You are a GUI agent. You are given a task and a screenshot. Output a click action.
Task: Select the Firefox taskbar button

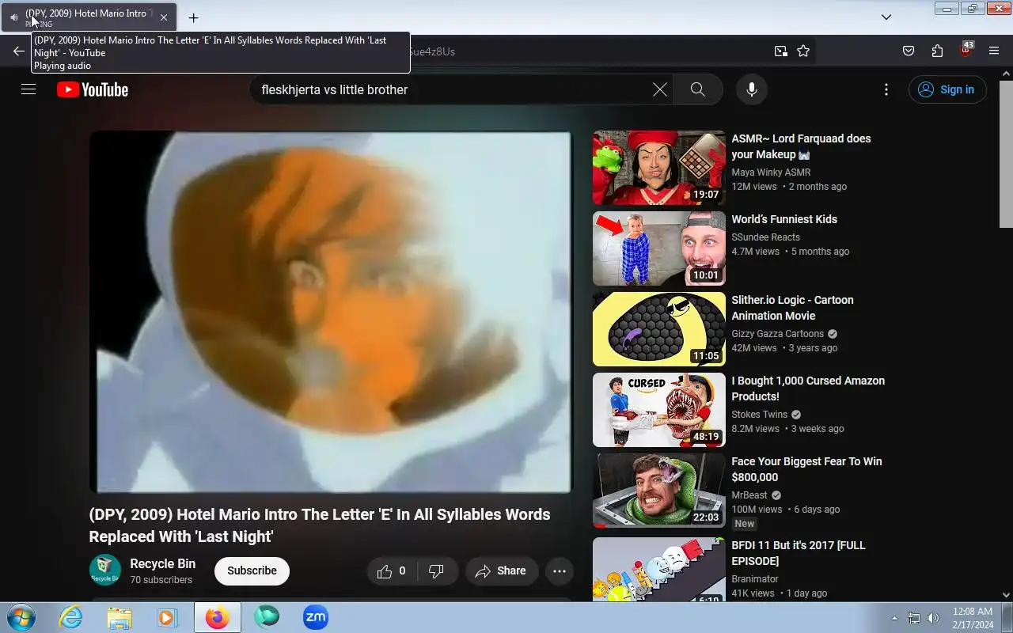(x=218, y=617)
